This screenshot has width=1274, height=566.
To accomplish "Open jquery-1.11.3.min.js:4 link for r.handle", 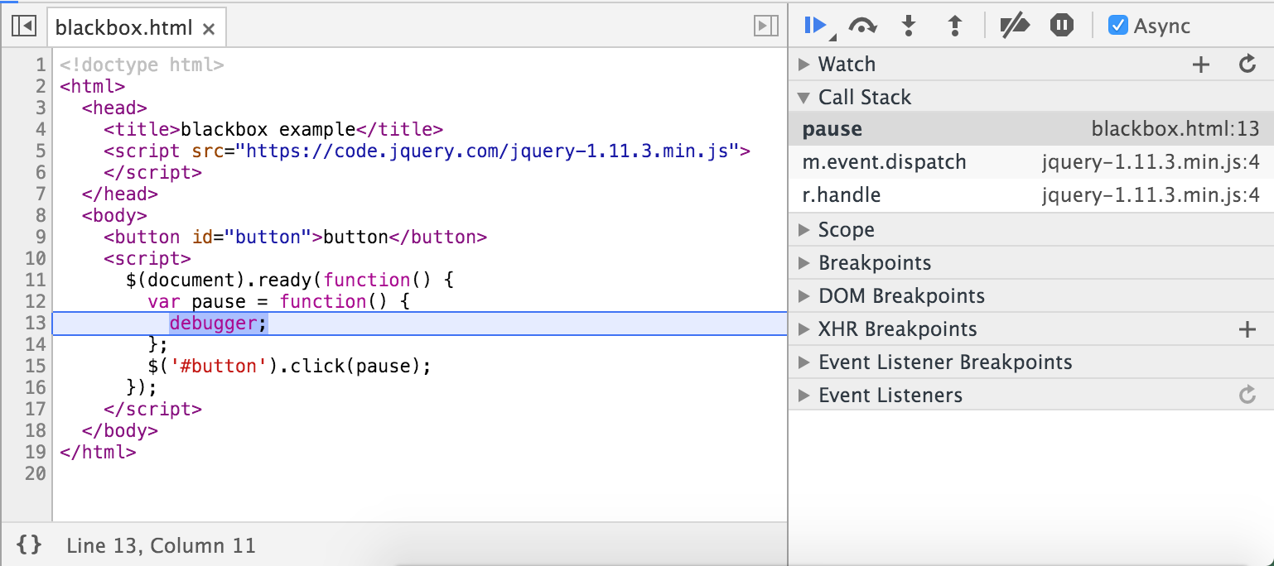I will (1151, 195).
